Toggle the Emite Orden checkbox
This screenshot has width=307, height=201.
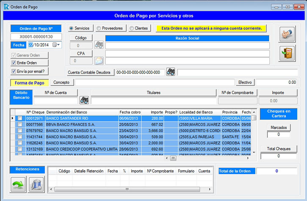point(14,63)
